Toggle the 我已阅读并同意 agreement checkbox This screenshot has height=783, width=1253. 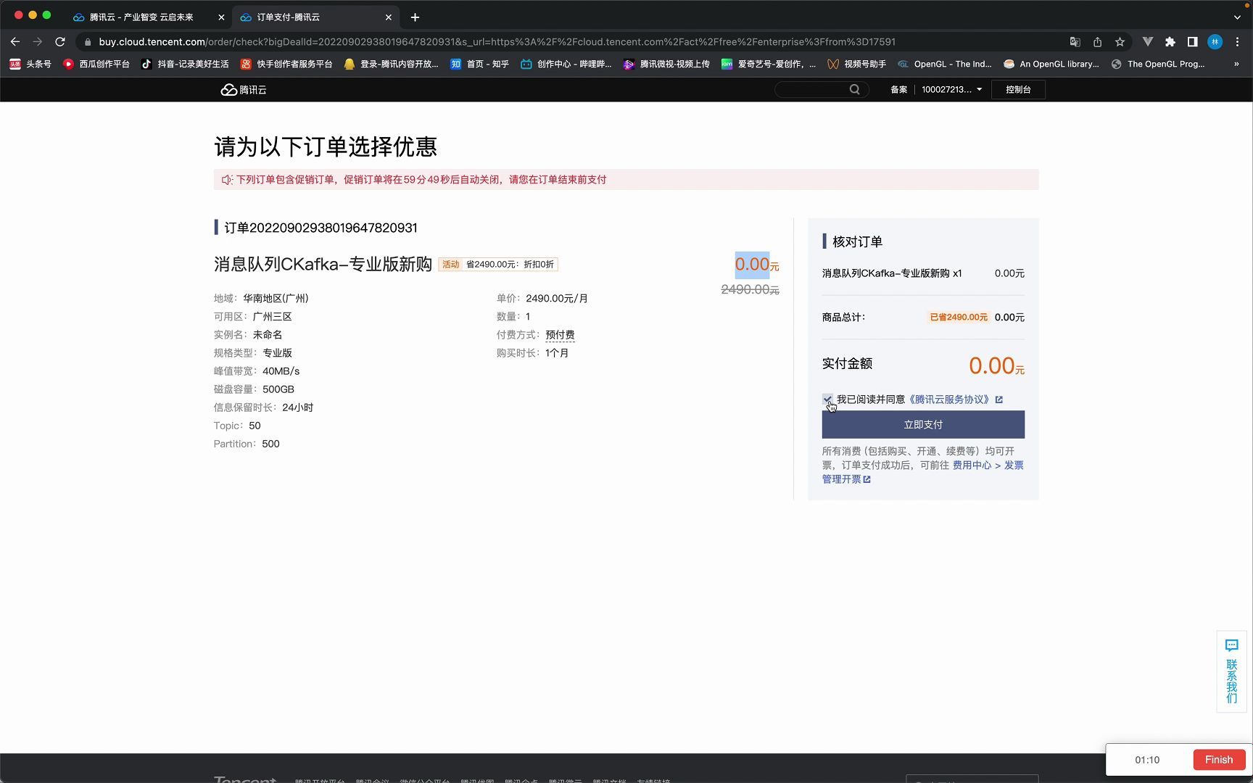(827, 399)
